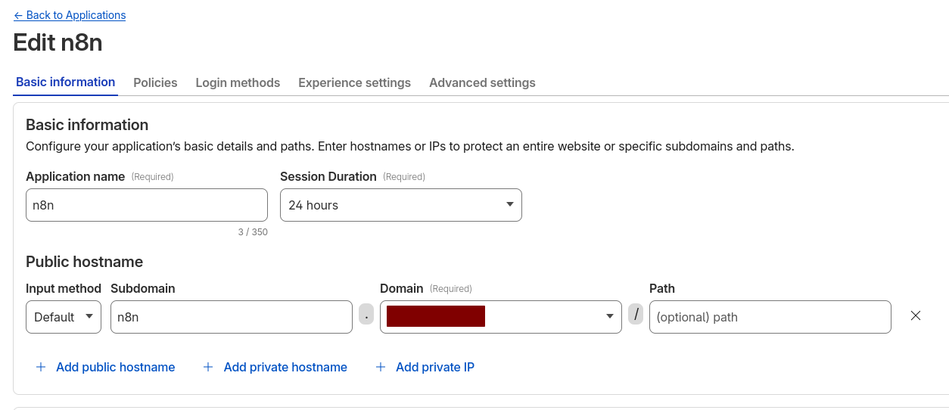
Task: Open the Login methods tab
Action: click(238, 83)
